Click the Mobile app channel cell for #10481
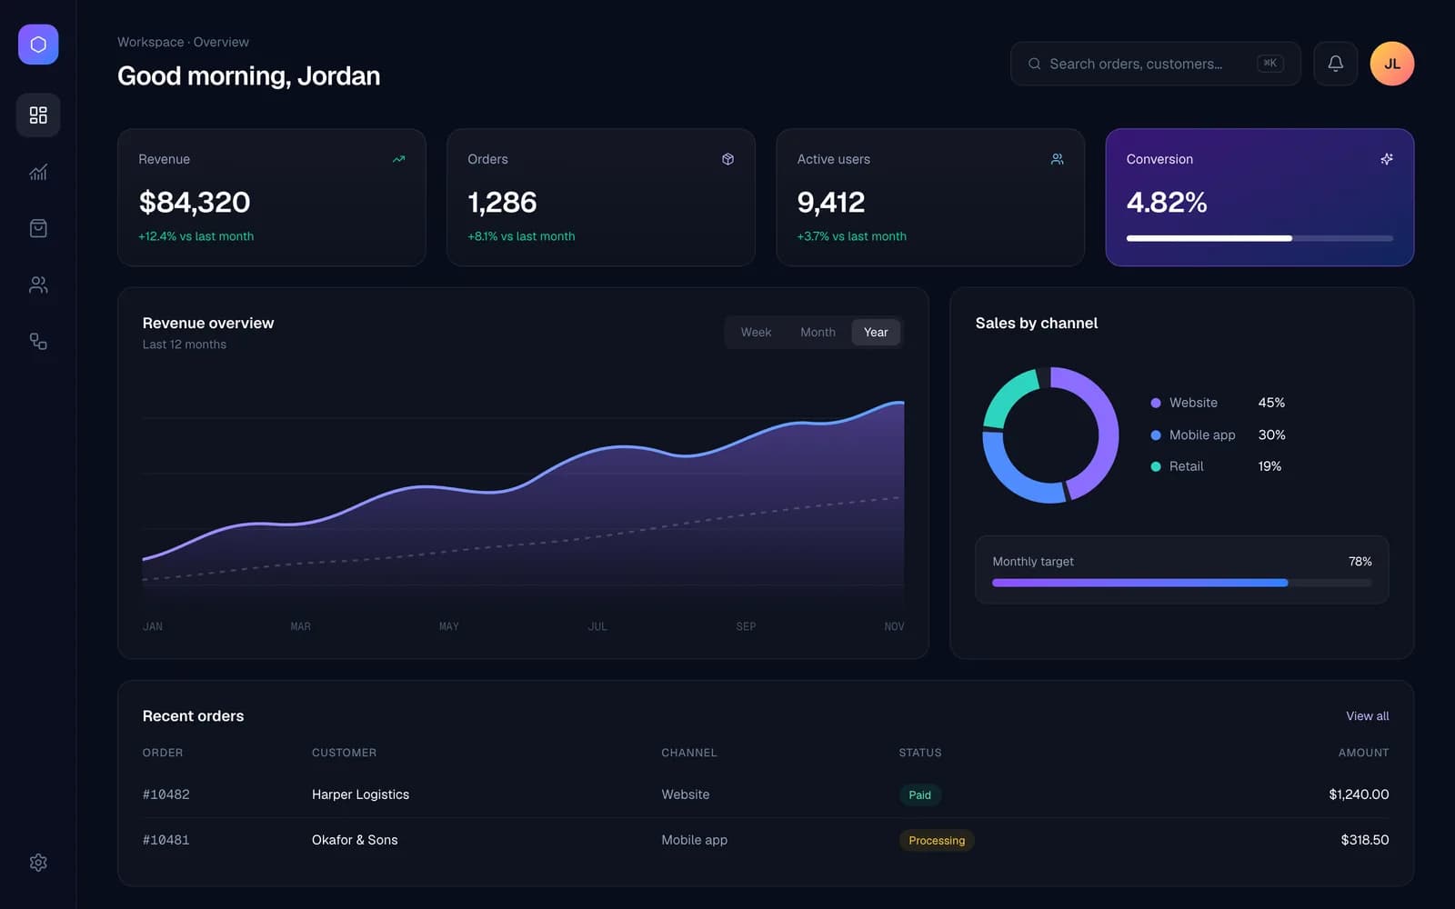 point(694,840)
